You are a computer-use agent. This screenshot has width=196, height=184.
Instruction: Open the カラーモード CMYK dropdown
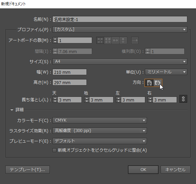(100, 120)
